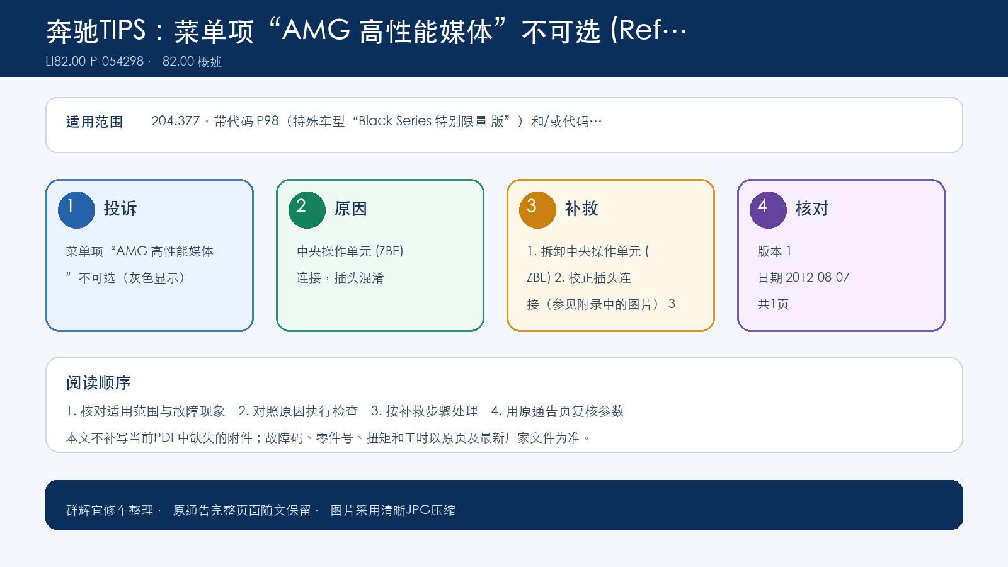Click step 1. 核对适用范围与故障现象

click(146, 411)
